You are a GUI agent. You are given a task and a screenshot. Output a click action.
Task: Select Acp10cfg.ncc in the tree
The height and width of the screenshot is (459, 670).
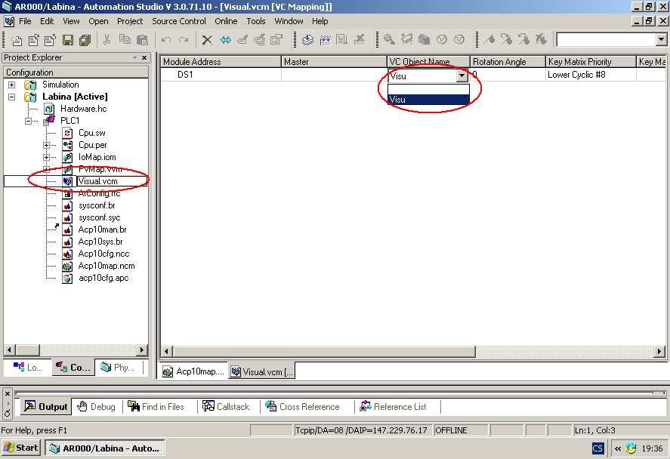coord(103,254)
